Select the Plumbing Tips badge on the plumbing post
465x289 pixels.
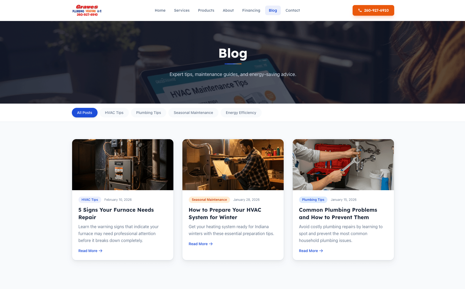click(313, 199)
